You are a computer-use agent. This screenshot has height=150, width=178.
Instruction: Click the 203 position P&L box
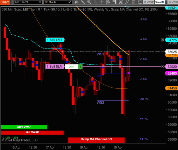coord(72,67)
